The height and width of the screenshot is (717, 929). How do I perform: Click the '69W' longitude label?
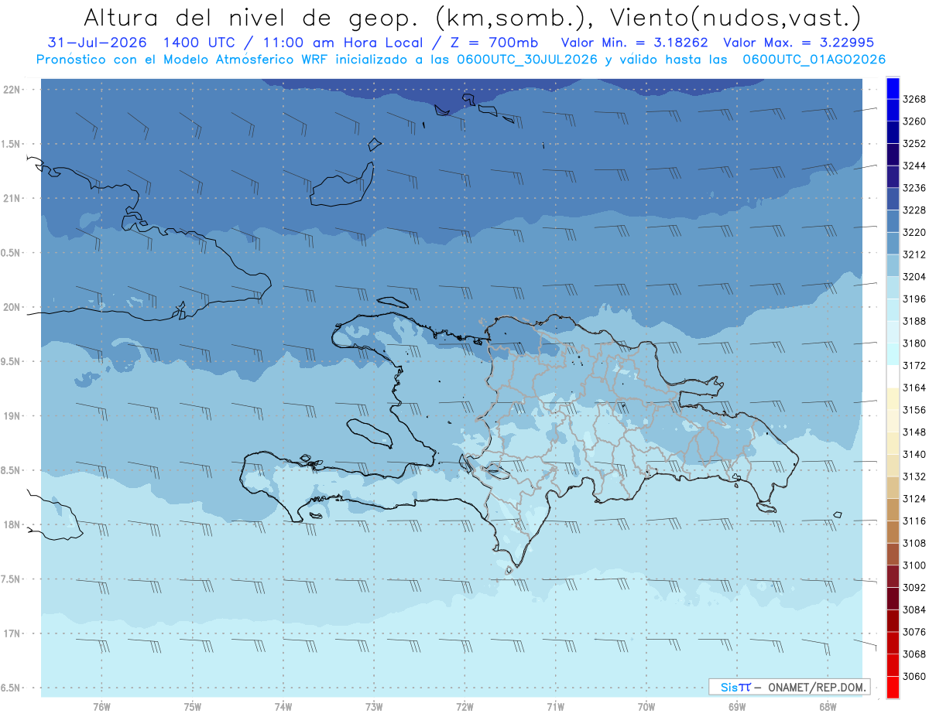[737, 707]
